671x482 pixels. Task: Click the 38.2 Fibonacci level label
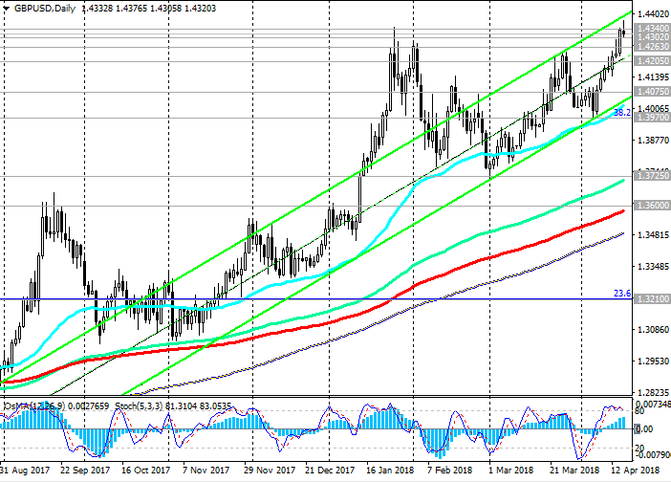pyautogui.click(x=620, y=113)
